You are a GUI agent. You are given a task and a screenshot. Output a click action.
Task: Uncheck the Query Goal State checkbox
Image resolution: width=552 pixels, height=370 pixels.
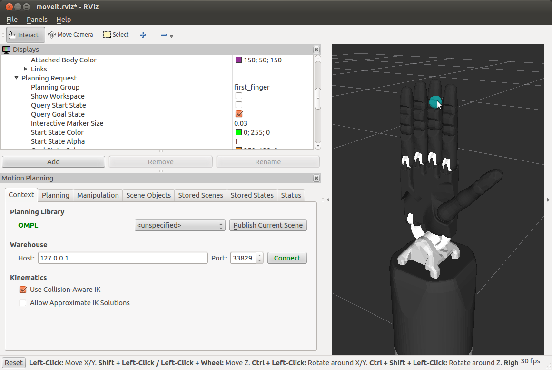click(239, 114)
